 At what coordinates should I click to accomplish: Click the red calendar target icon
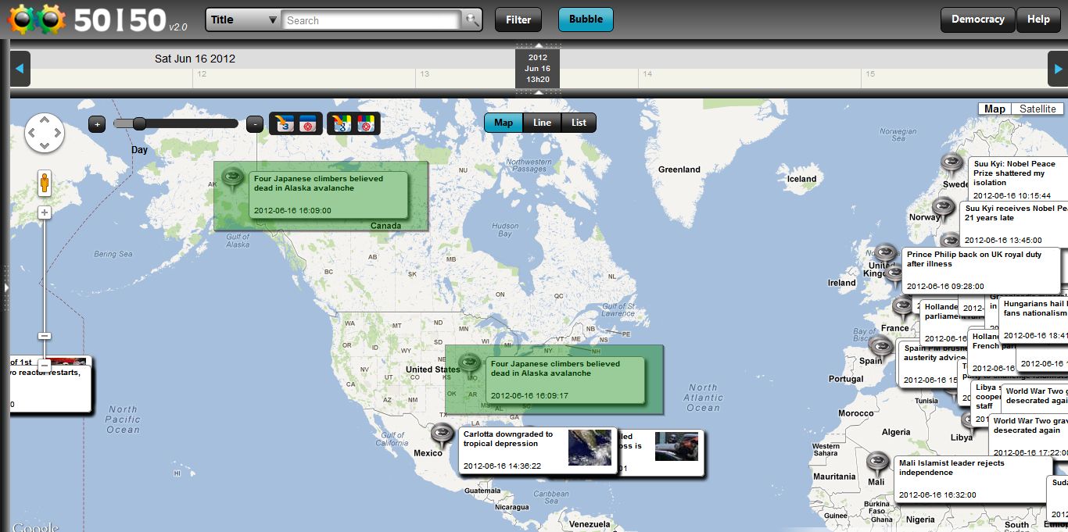click(x=308, y=123)
